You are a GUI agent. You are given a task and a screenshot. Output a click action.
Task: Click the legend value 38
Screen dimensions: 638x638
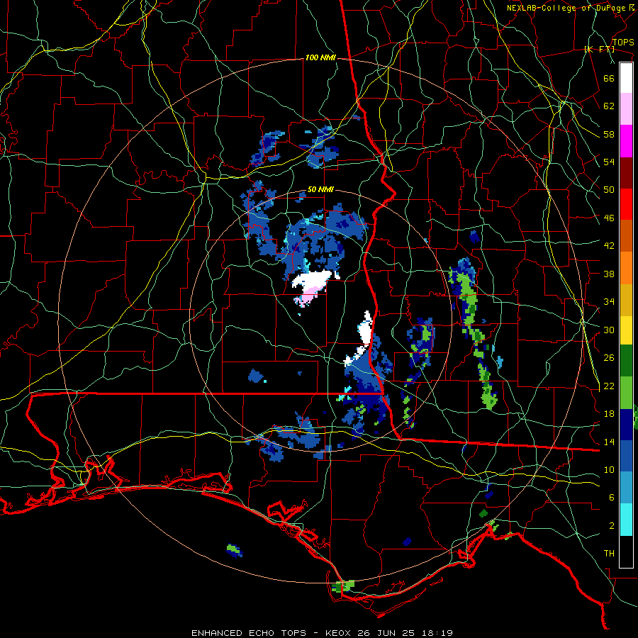tap(609, 274)
